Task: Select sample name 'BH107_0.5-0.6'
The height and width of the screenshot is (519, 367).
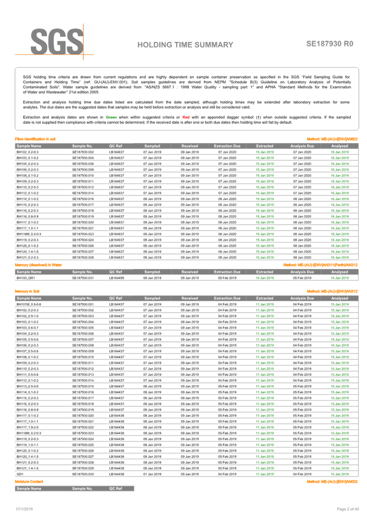Action: [x=28, y=351]
